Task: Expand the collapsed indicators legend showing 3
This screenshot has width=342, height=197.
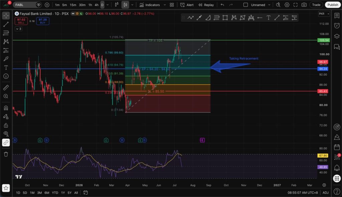Action: pos(19,29)
